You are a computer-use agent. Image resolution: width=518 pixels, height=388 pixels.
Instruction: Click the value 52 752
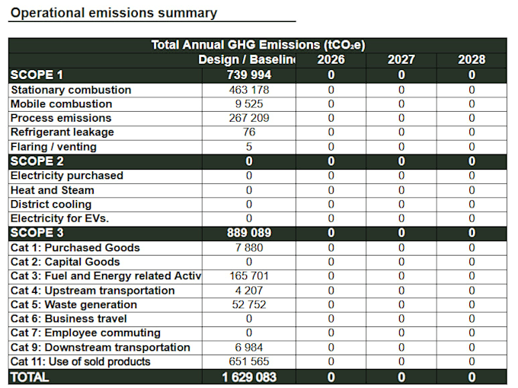click(x=249, y=305)
